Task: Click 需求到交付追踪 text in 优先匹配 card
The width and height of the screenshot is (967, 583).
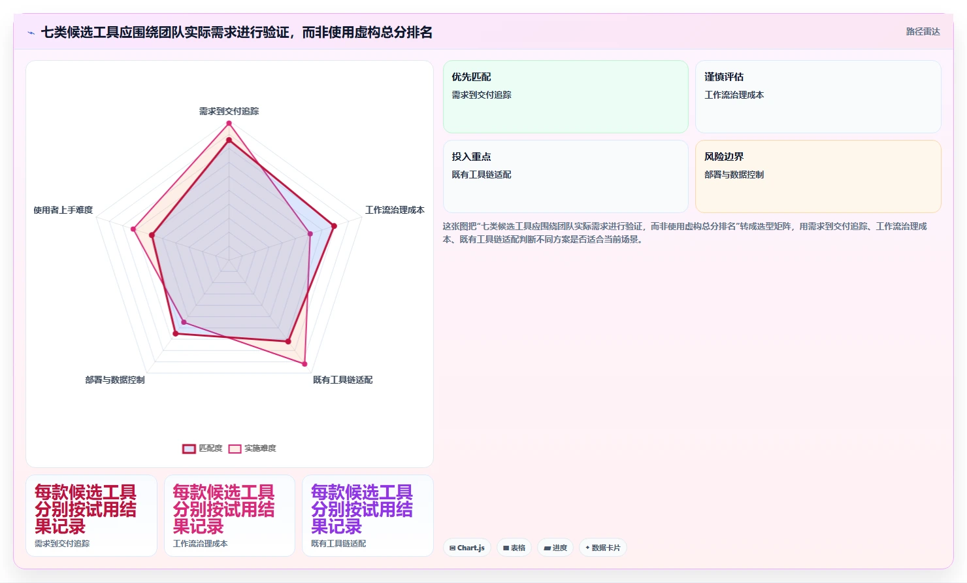Action: point(482,95)
